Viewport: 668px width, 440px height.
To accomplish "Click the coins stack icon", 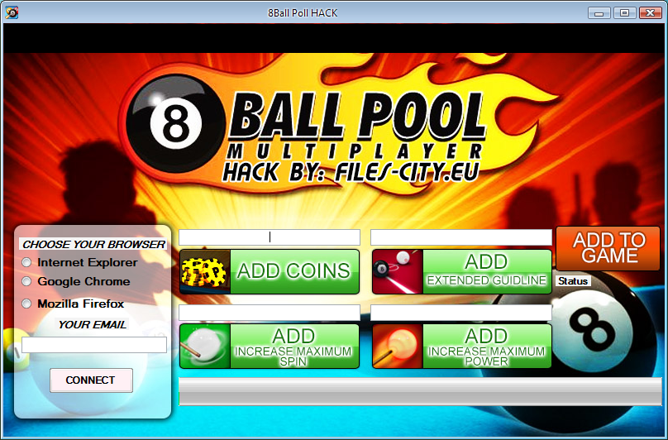I will (205, 271).
